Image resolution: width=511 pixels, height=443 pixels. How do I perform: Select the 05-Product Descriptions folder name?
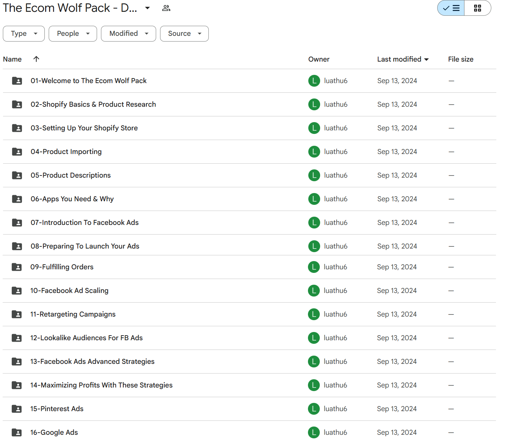[x=71, y=175]
